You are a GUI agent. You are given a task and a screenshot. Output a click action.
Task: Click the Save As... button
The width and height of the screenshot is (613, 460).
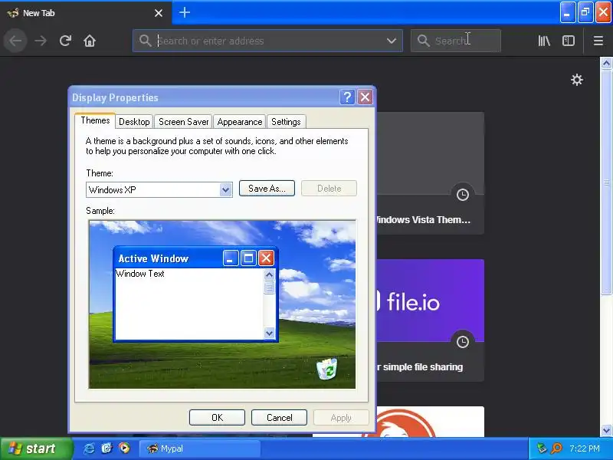point(267,188)
